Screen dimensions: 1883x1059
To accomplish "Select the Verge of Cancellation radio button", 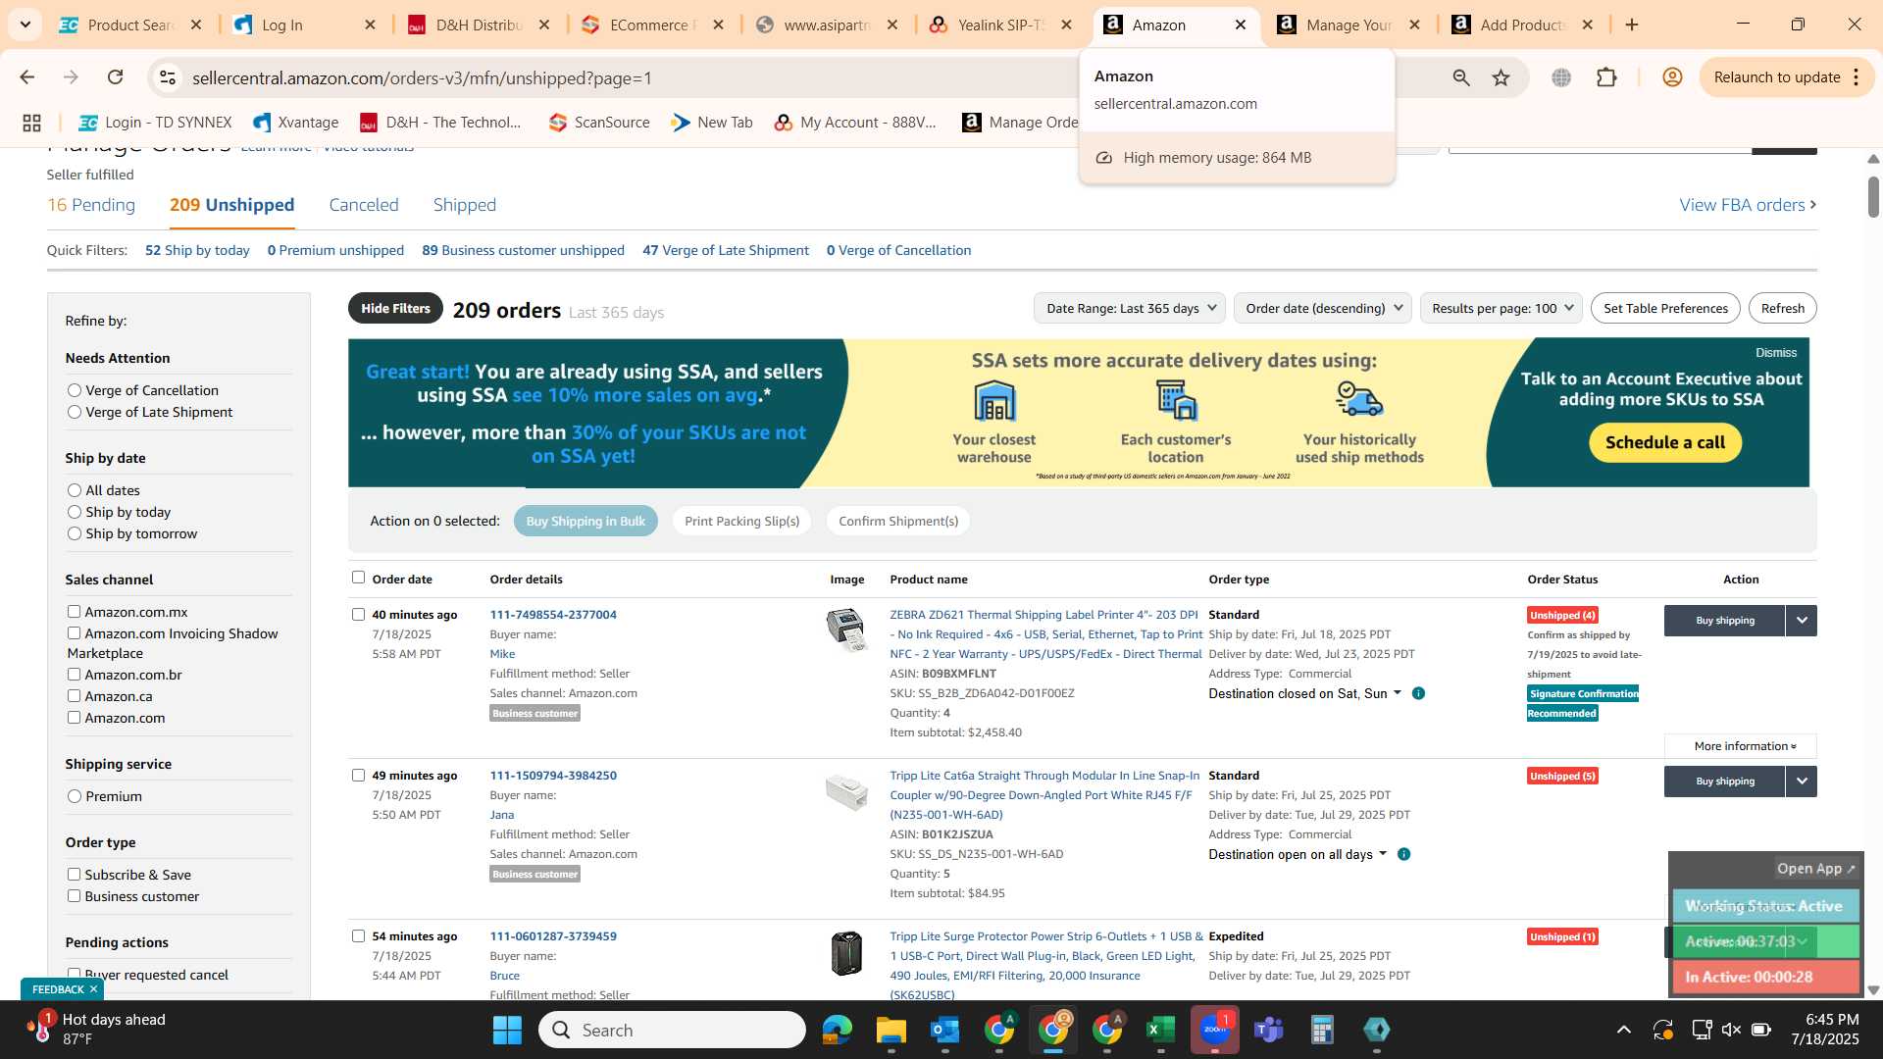I will [x=74, y=390].
